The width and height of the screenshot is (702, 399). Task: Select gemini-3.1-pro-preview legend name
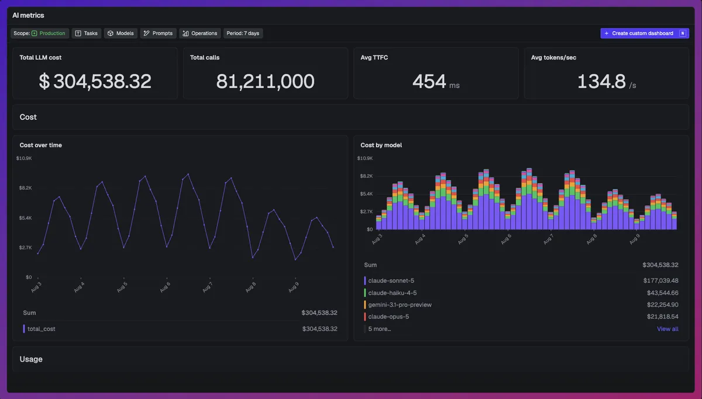coord(400,305)
